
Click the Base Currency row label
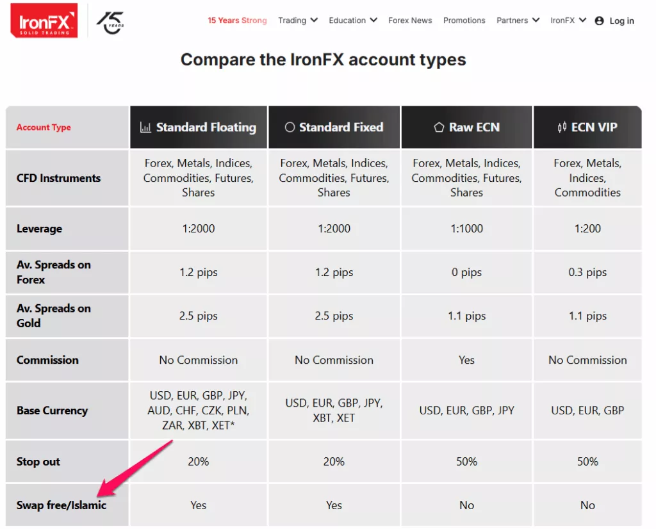(x=53, y=411)
